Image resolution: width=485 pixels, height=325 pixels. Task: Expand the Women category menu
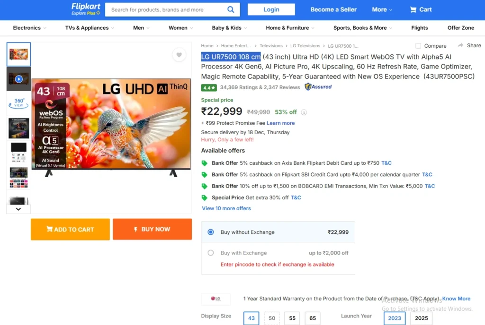pos(180,28)
